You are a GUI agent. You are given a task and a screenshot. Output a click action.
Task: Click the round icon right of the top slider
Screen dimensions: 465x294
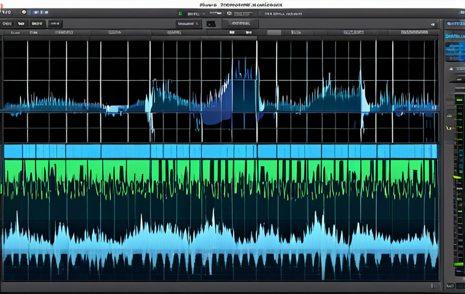[229, 13]
